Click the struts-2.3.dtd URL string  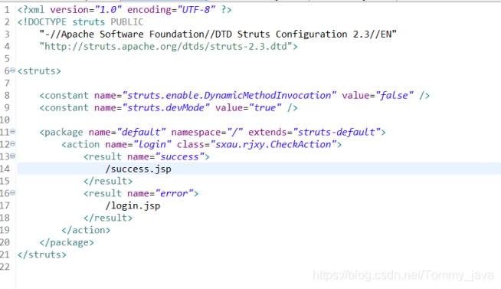tap(165, 47)
